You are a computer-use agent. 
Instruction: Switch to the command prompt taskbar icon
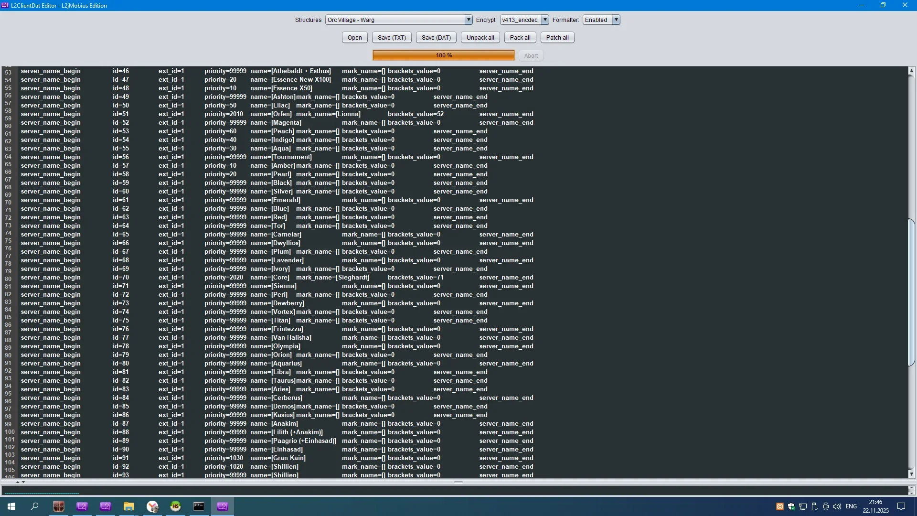(199, 506)
